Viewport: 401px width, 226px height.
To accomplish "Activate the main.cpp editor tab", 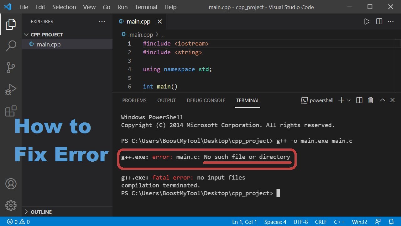I will 139,22.
